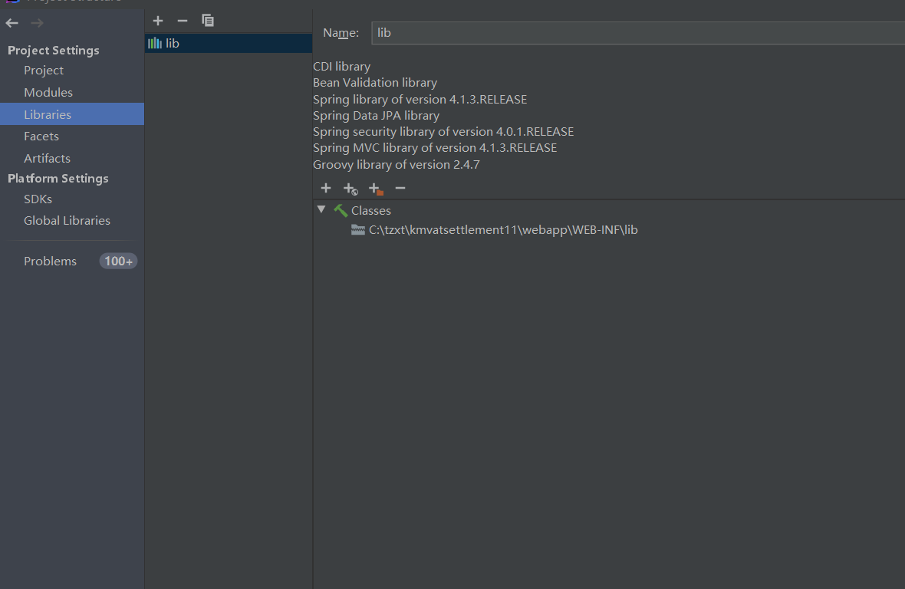Screen dimensions: 905x589
Task: Open the Project settings page
Action: point(43,71)
